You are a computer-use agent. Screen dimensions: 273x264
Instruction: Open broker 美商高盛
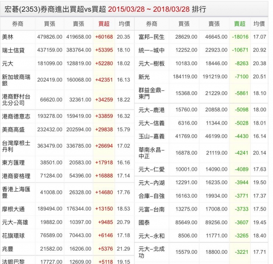[13, 130]
